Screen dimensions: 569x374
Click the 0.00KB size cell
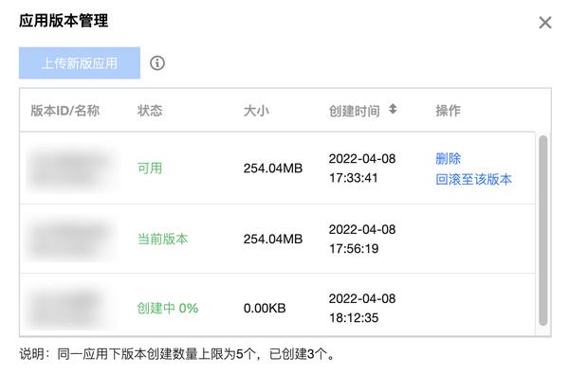(265, 308)
